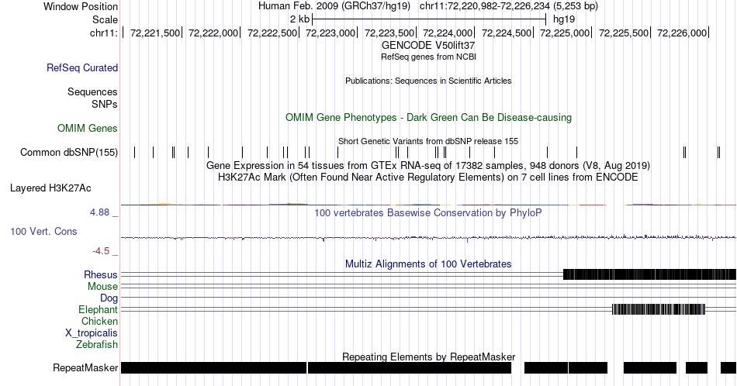Click the OMIM Gene Phenotypes track title
The width and height of the screenshot is (737, 386).
pos(428,117)
